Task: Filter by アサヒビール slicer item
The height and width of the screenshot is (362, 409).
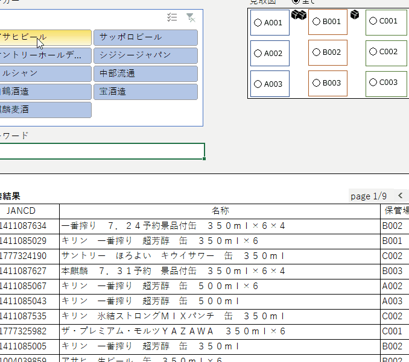Action: coord(45,37)
